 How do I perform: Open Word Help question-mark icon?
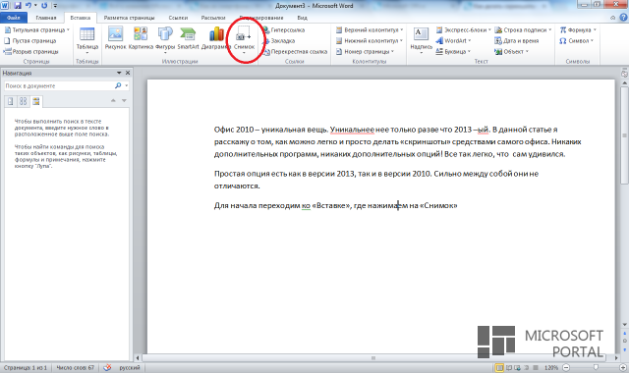click(623, 18)
